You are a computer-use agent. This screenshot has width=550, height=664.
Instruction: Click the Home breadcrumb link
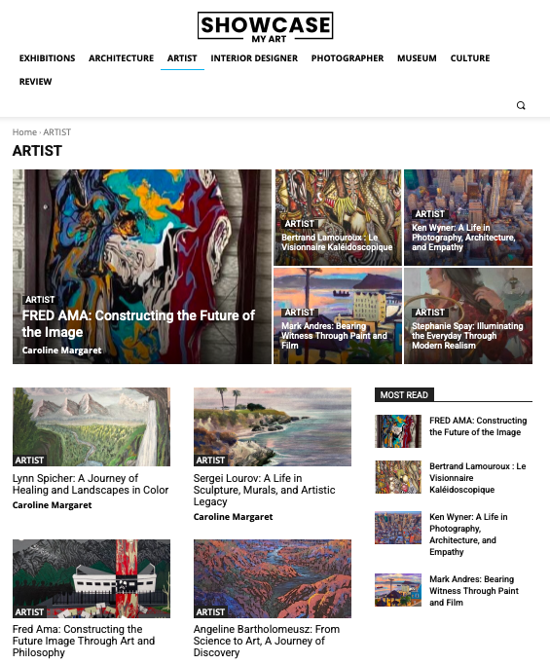coord(24,132)
